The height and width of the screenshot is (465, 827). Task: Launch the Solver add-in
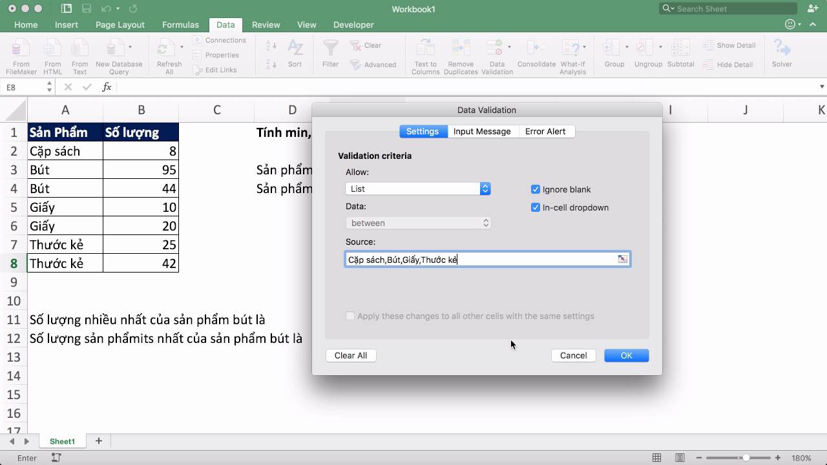click(x=782, y=55)
